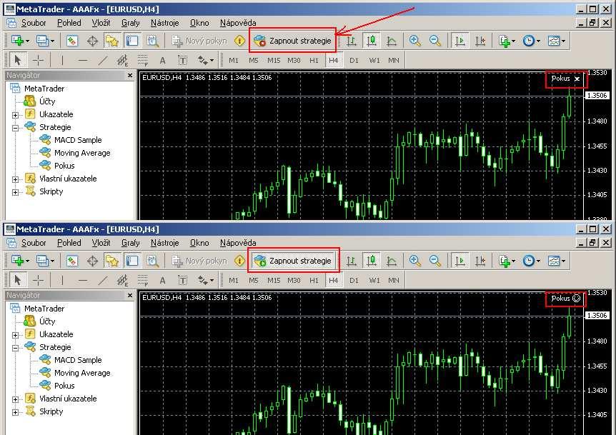616x435 pixels.
Task: Open new chart icon in upper window
Action: (x=17, y=41)
